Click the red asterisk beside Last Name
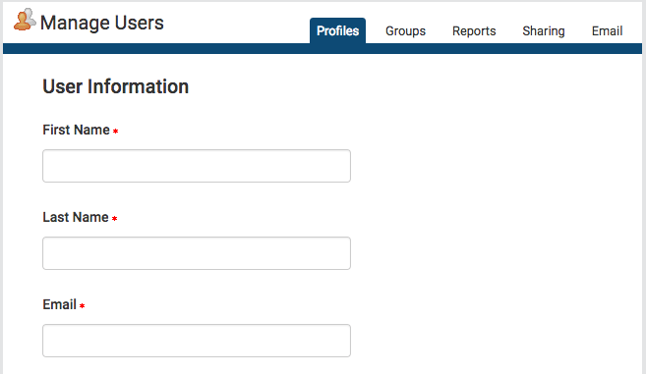The width and height of the screenshot is (646, 374). [x=114, y=219]
